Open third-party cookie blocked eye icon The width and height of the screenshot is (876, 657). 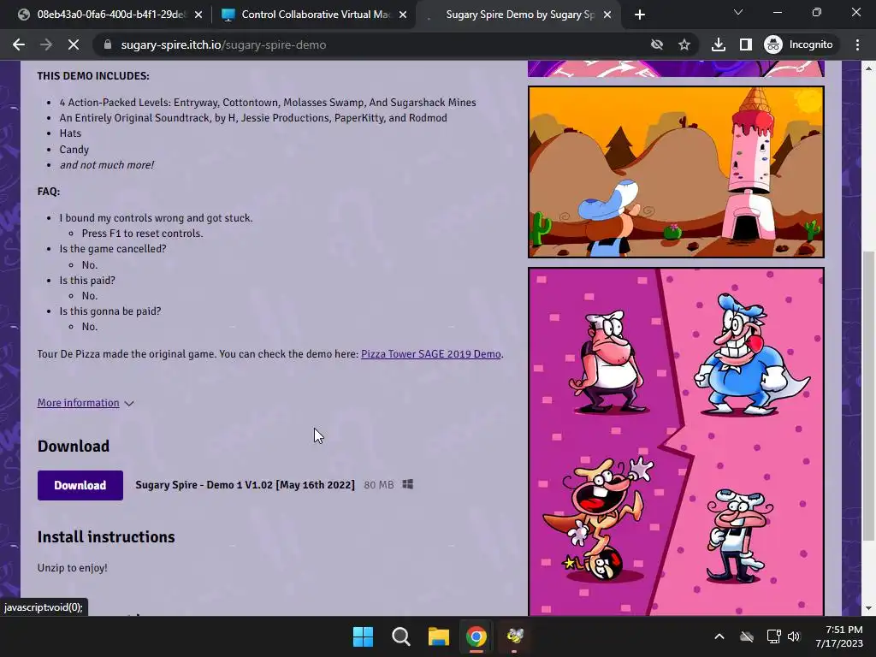click(x=657, y=44)
